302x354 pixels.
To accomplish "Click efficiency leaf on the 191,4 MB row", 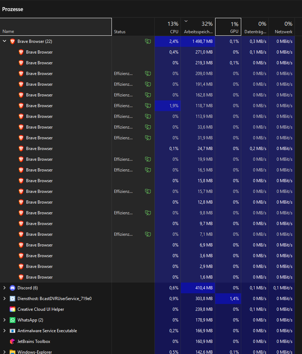I will (148, 84).
